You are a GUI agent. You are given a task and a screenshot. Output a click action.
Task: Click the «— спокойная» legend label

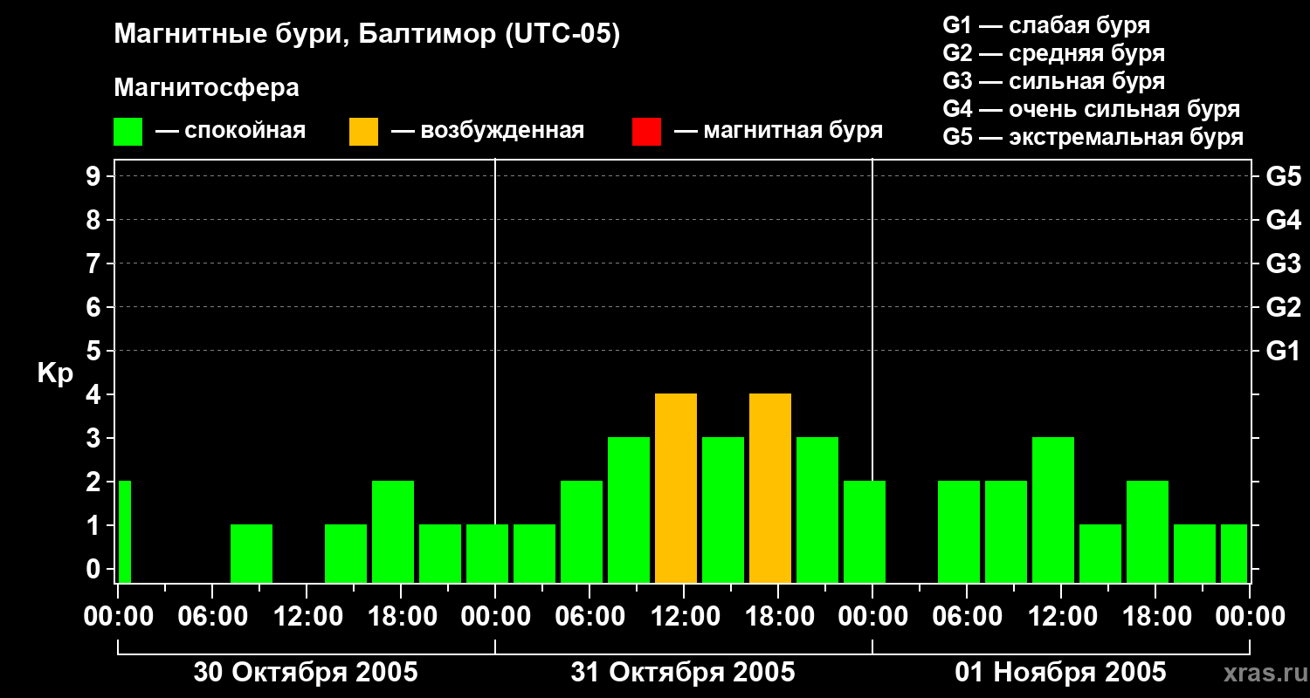click(x=231, y=131)
